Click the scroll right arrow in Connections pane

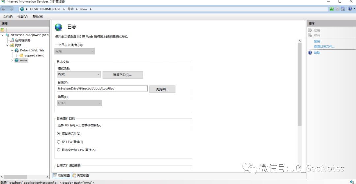47,177
